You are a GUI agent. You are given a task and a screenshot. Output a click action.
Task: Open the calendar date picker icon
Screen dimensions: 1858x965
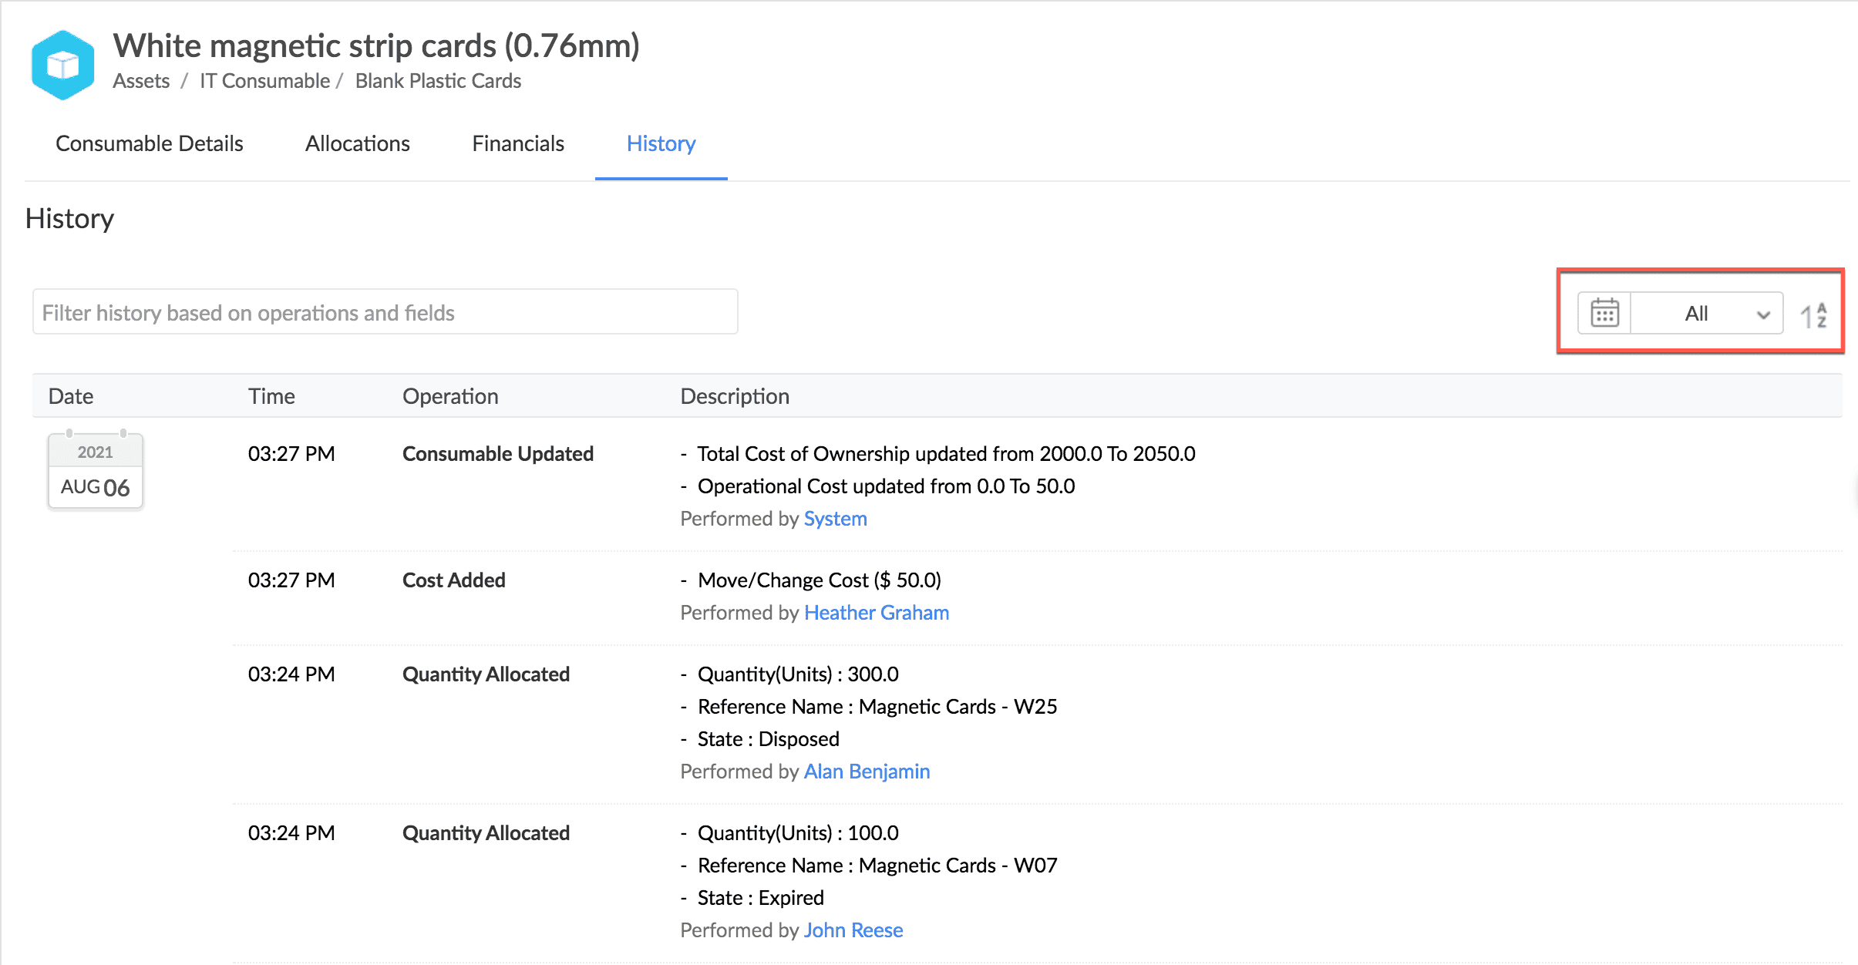pyautogui.click(x=1604, y=313)
